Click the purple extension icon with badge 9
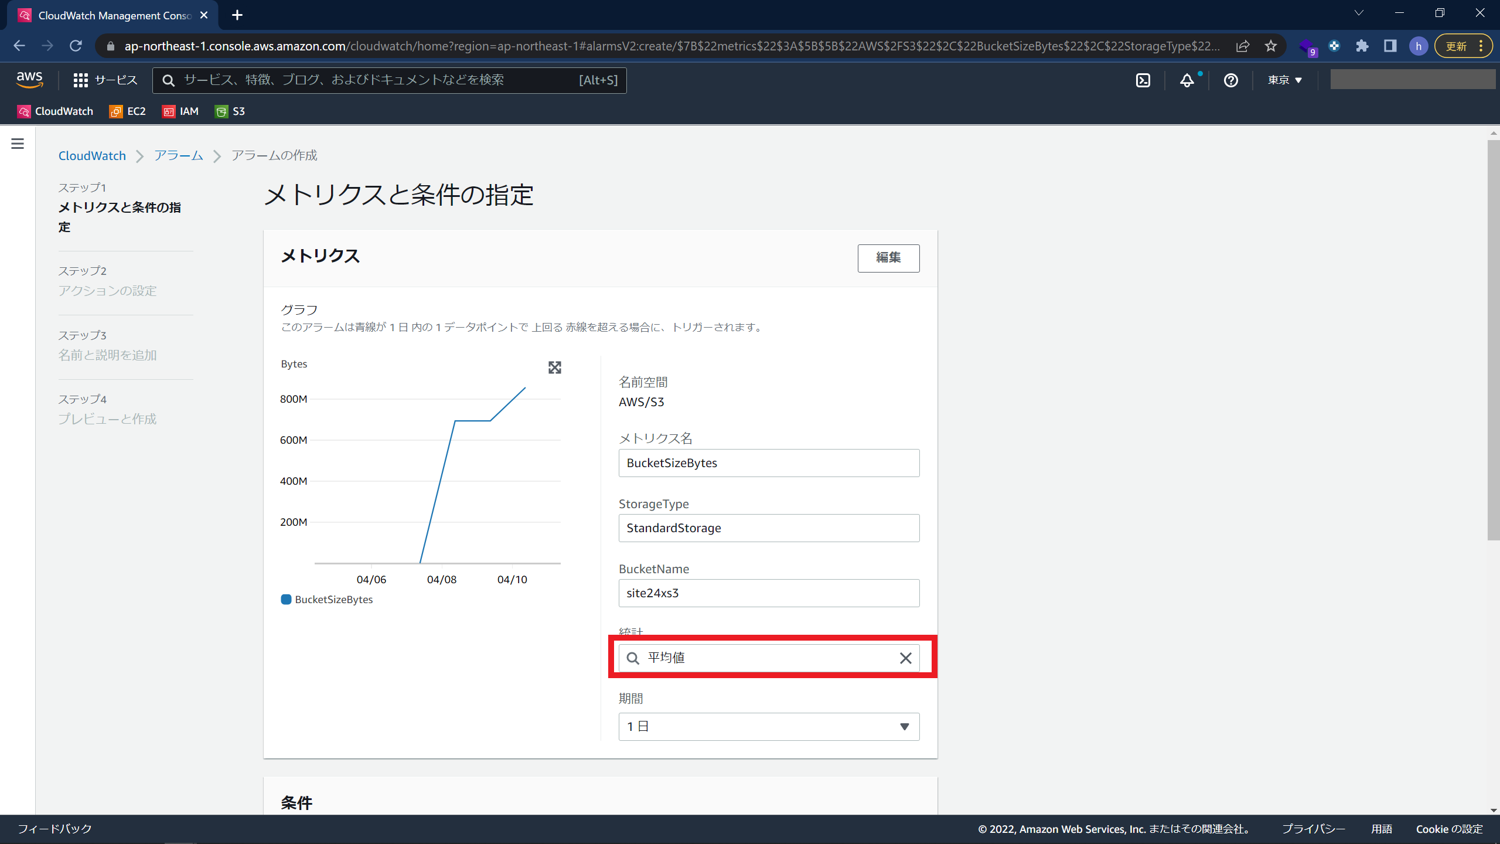The width and height of the screenshot is (1500, 844). click(x=1307, y=47)
